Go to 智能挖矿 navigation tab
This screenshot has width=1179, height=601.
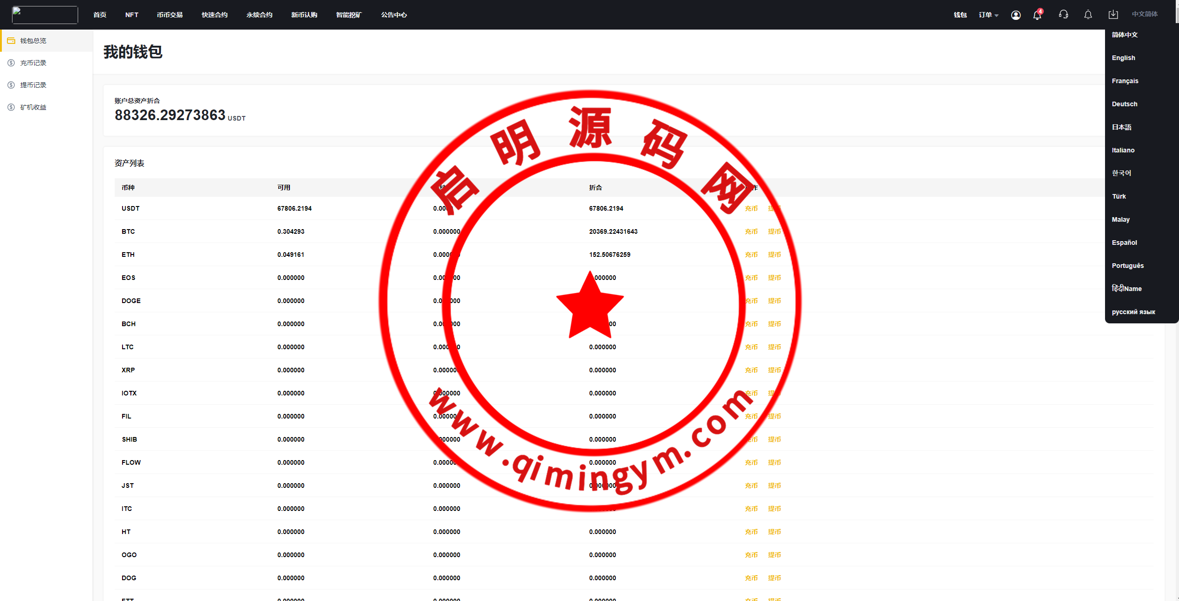tap(349, 15)
